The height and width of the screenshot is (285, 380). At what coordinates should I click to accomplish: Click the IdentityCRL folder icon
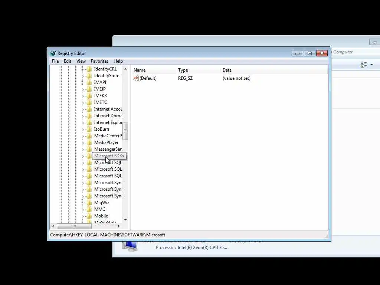pyautogui.click(x=89, y=69)
